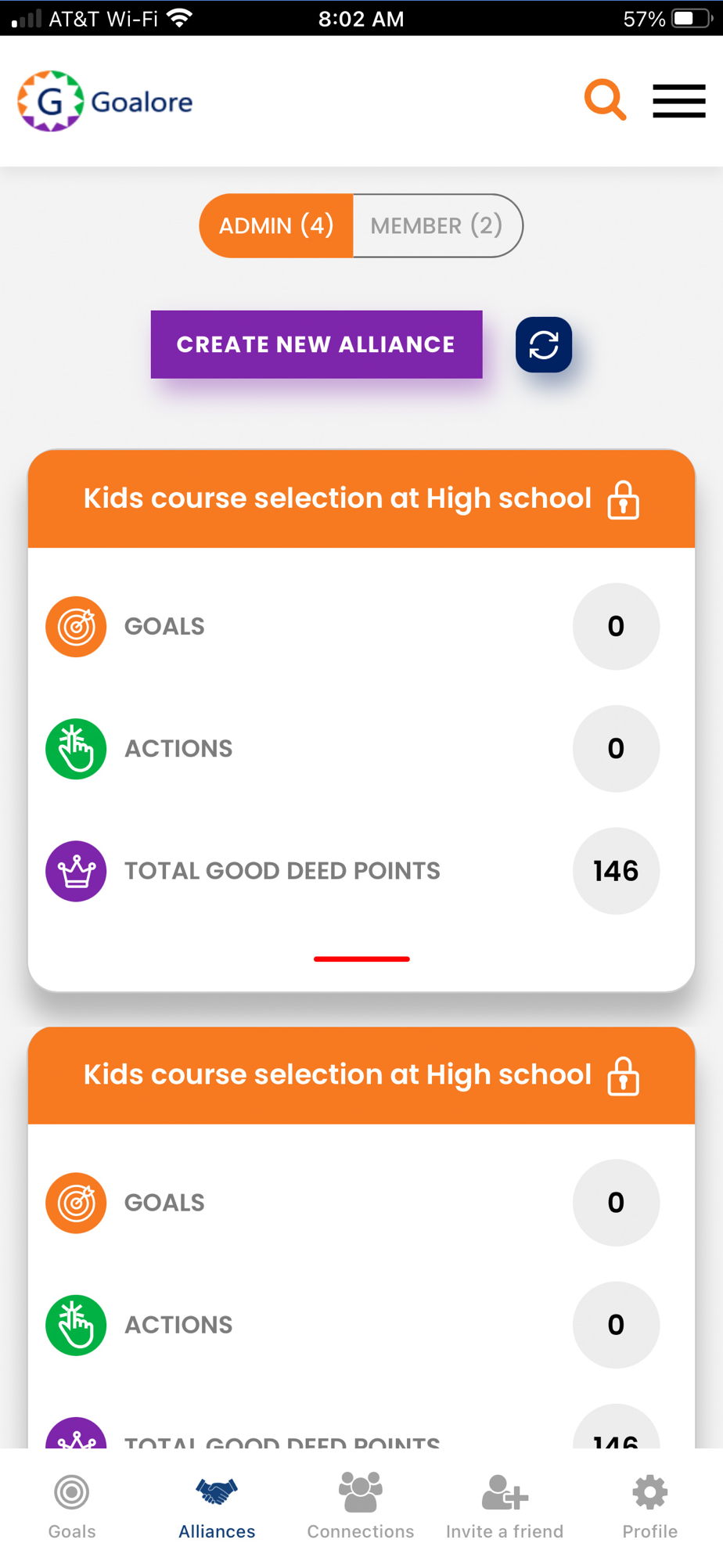The image size is (723, 1565).
Task: Tap the Goalore logo
Action: [x=105, y=101]
